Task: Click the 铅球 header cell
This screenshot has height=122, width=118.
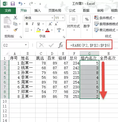Action: tap(63, 58)
